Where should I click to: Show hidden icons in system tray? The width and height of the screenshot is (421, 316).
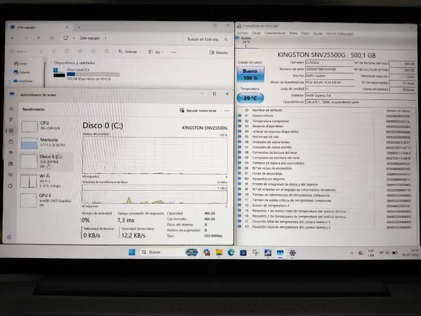(x=352, y=253)
